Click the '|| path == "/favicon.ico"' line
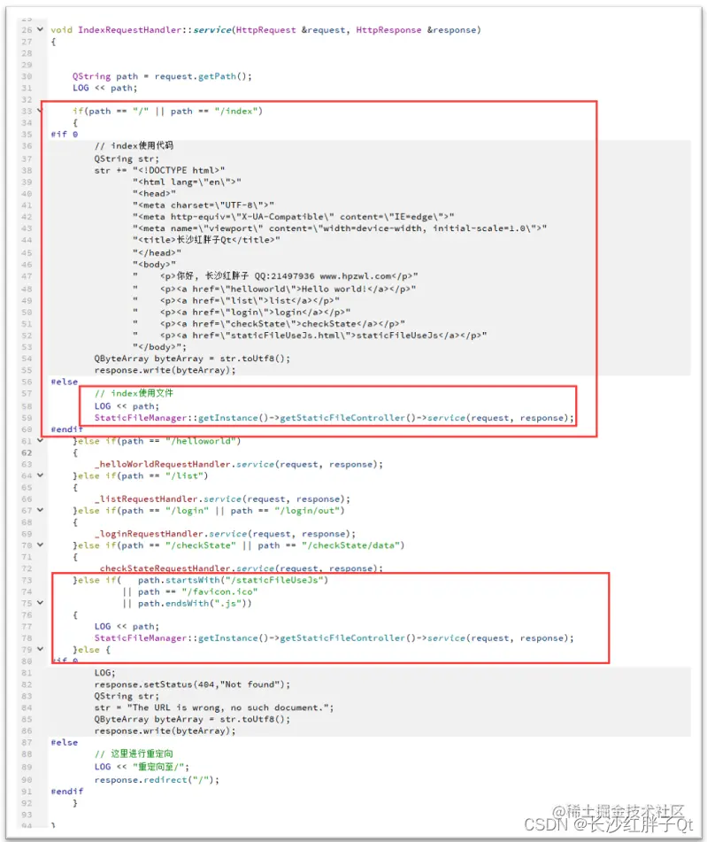The image size is (707, 842). [189, 591]
